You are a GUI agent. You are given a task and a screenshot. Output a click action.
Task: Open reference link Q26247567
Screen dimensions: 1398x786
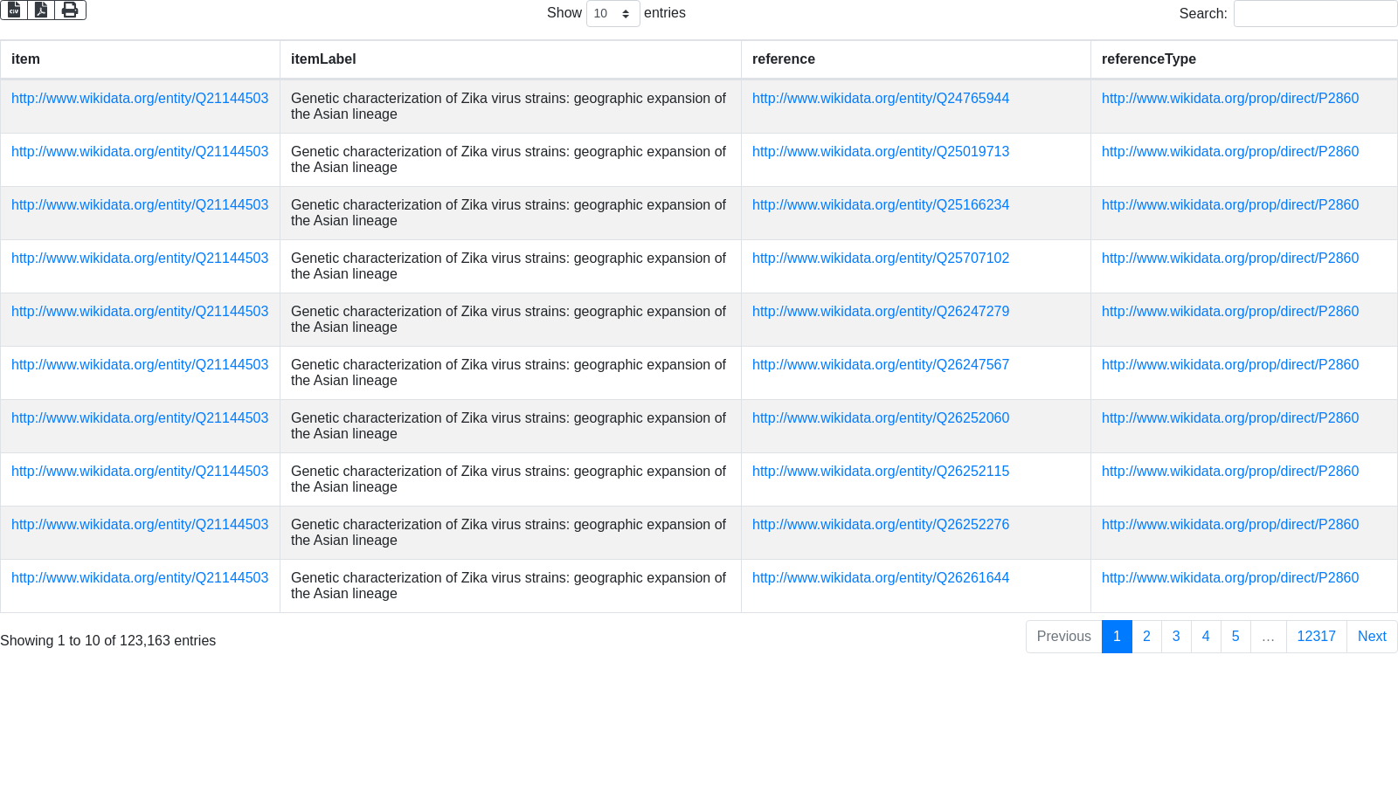coord(880,365)
